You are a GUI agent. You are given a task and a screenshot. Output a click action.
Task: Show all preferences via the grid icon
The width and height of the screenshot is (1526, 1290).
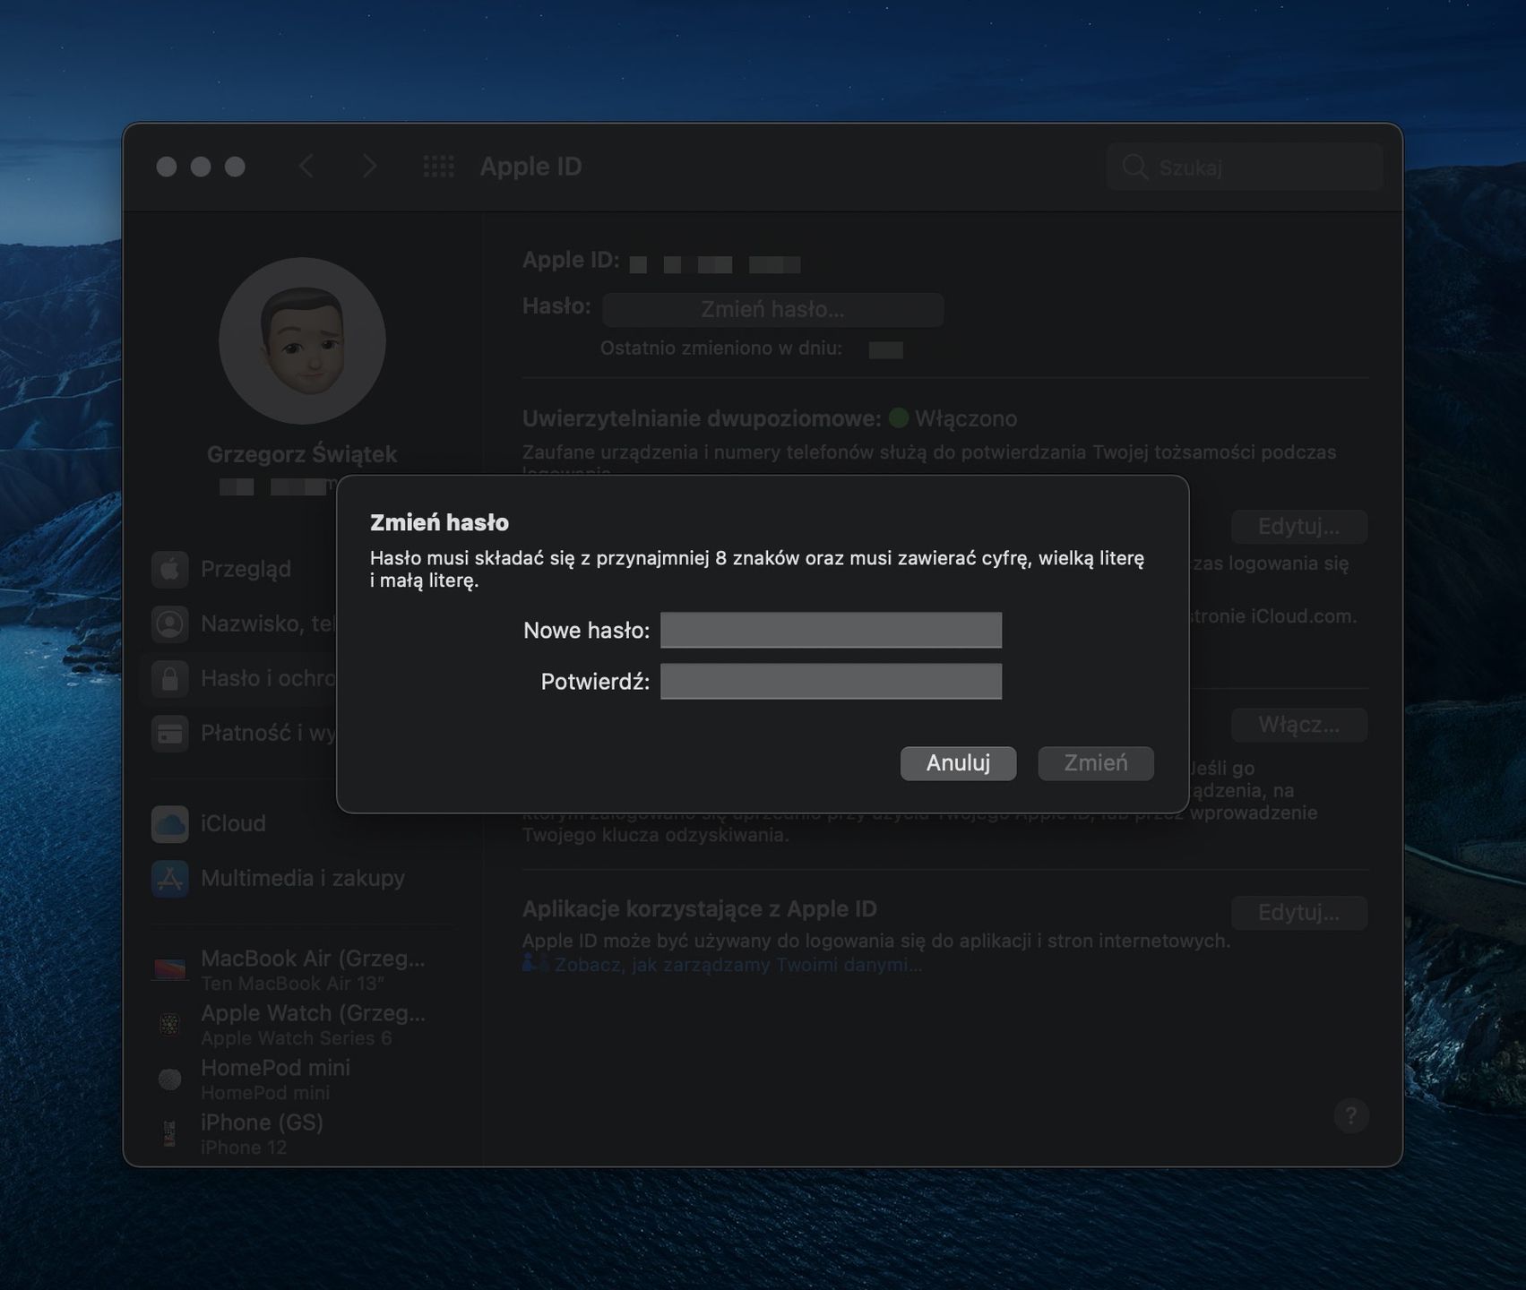(438, 166)
